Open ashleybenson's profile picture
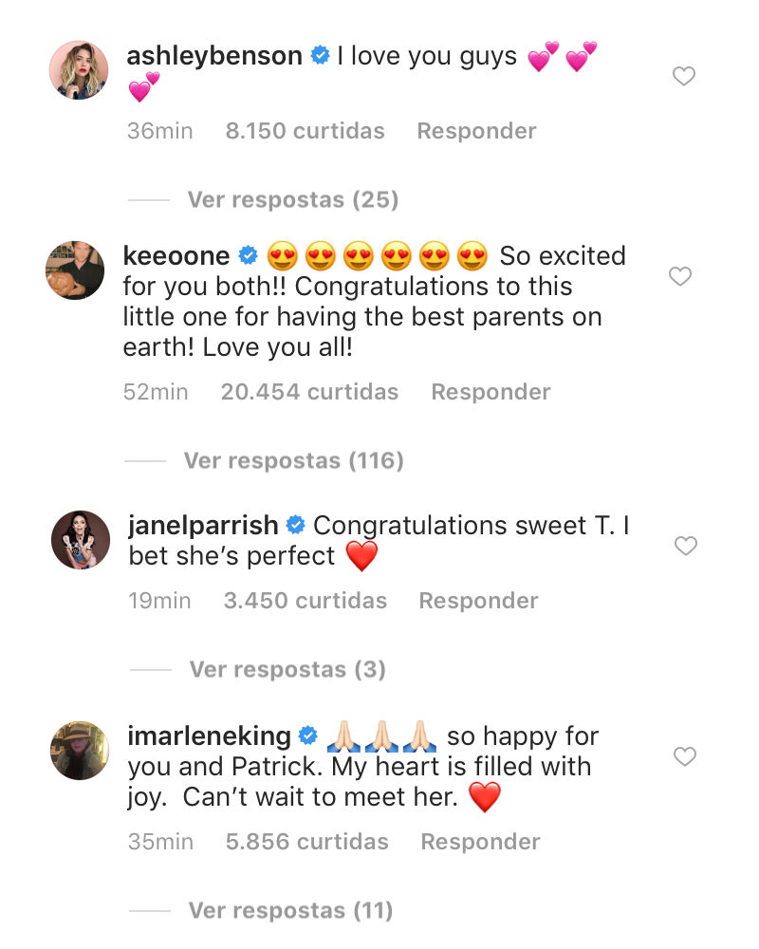Image resolution: width=759 pixels, height=949 pixels. pos(79,70)
